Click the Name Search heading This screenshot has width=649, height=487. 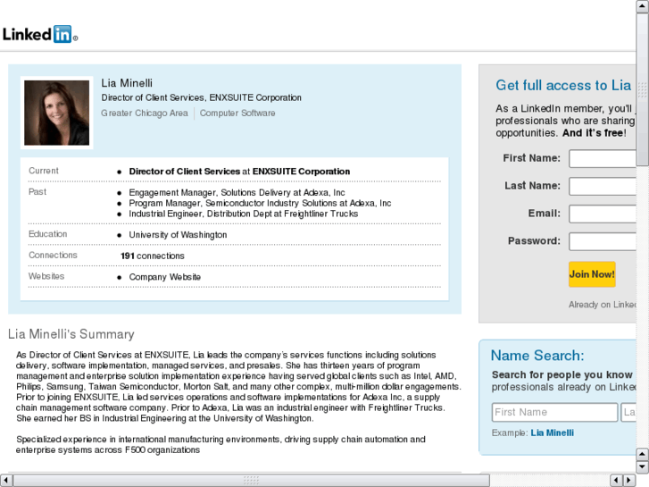pyautogui.click(x=537, y=356)
